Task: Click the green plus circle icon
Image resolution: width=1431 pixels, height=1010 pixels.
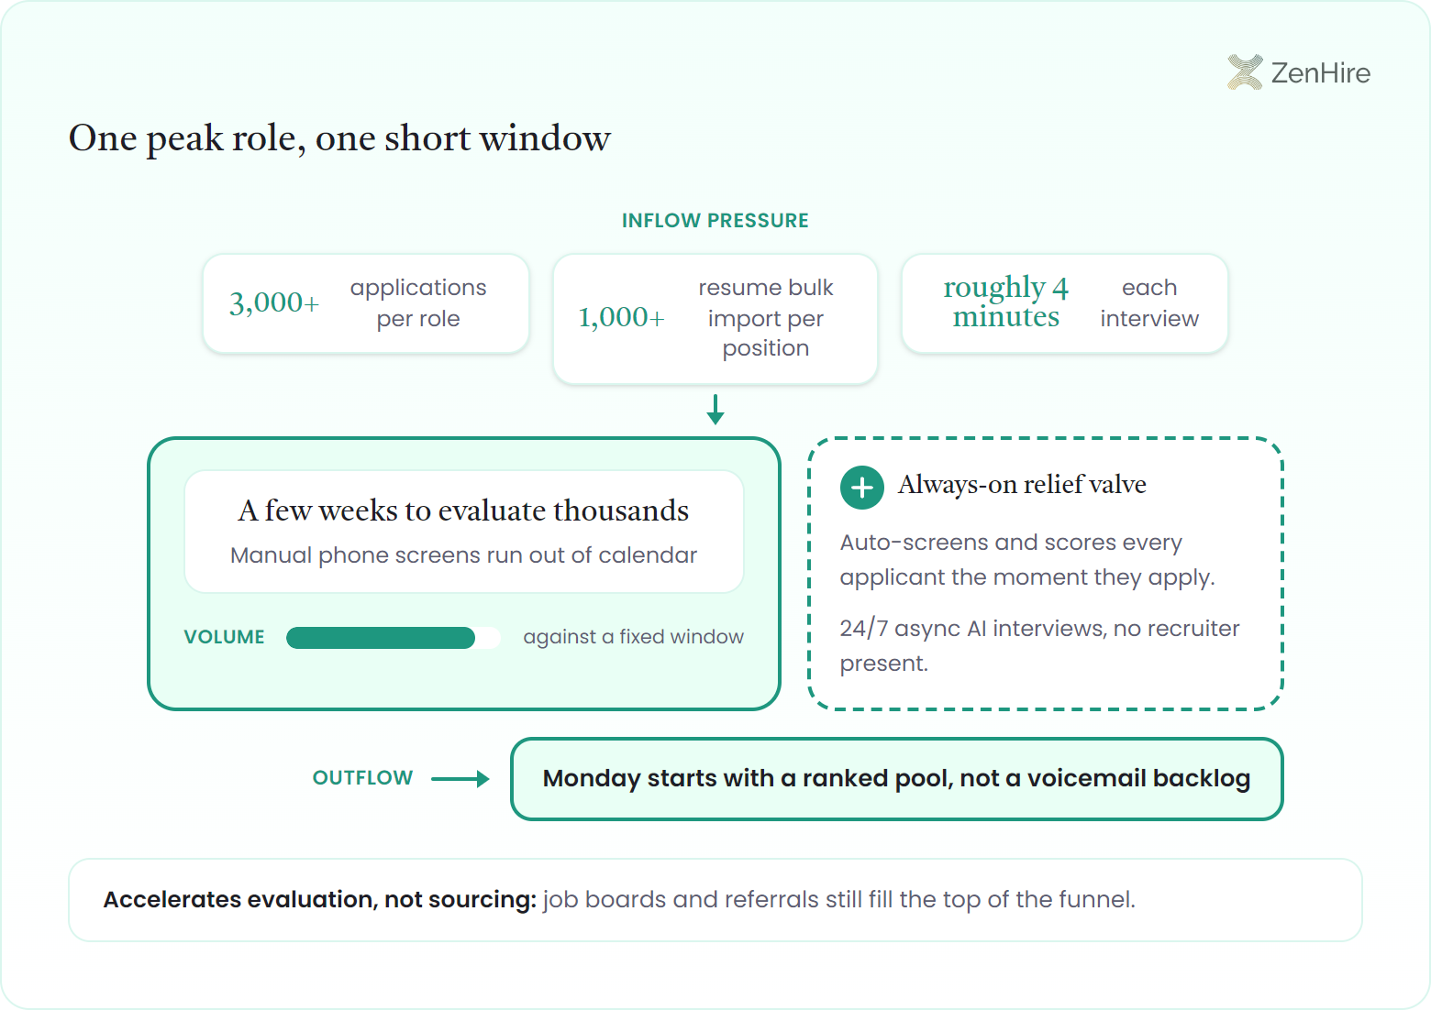Action: click(862, 488)
